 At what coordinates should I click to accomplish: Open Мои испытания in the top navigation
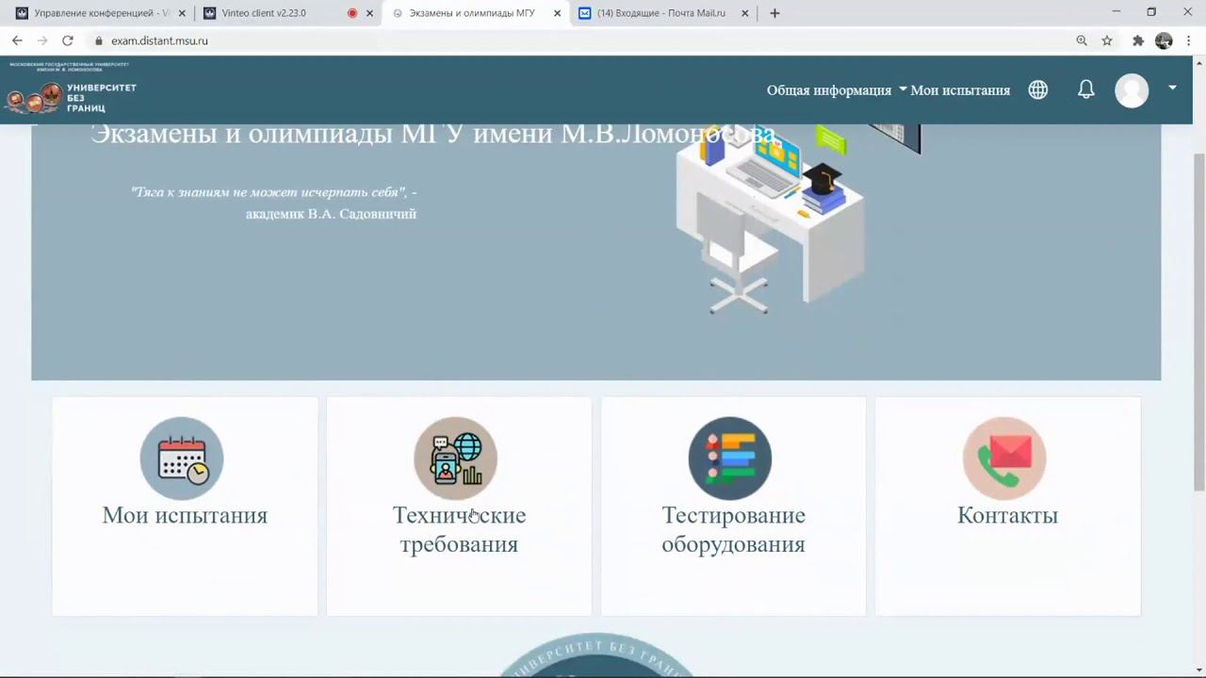pos(960,90)
